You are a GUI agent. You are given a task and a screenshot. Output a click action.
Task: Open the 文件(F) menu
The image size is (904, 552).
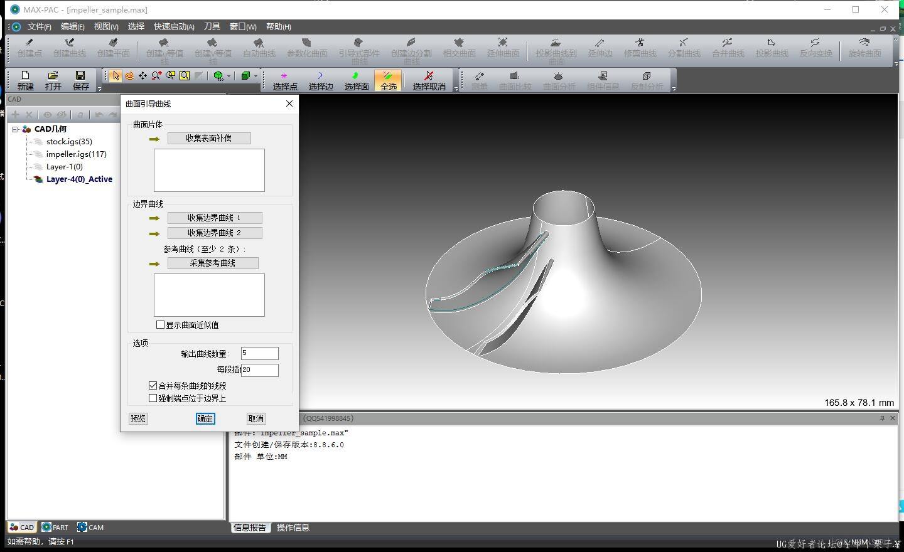click(x=39, y=26)
